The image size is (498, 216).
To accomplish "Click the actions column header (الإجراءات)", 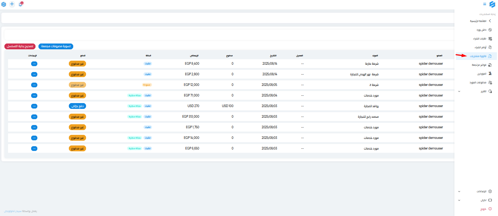I will (33, 56).
